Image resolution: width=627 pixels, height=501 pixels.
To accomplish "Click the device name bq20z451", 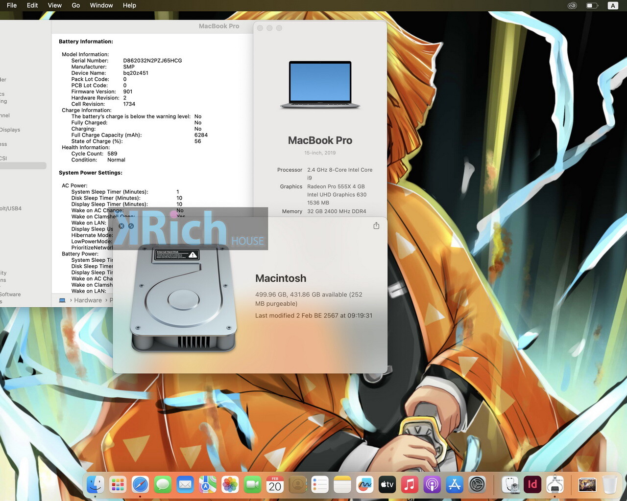I will 136,73.
